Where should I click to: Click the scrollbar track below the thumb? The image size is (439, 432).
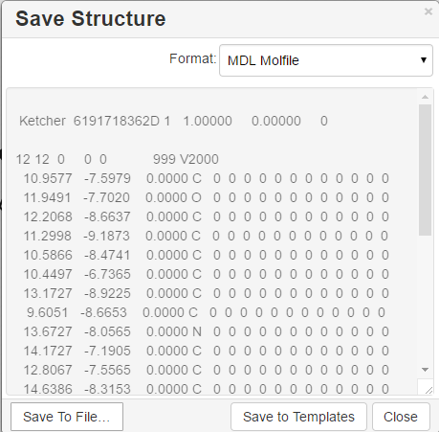(425, 300)
